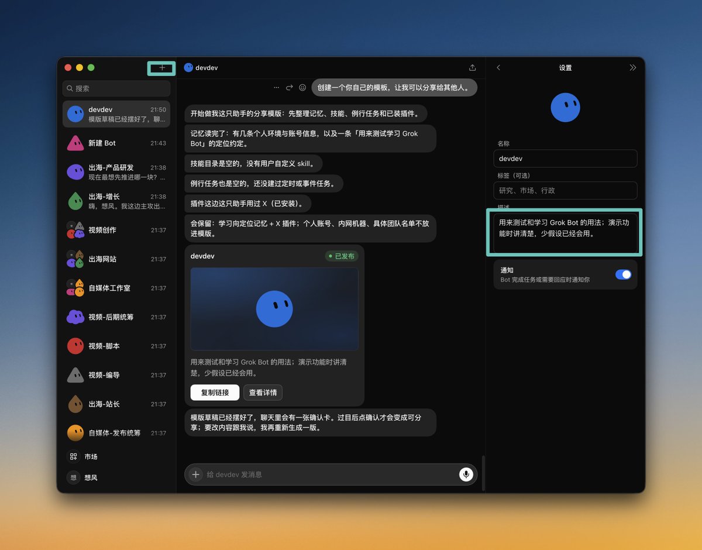Click the chat area scrollbar

(483, 473)
